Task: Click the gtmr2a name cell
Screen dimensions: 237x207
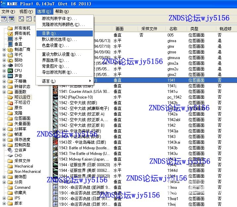Action: click(x=173, y=63)
